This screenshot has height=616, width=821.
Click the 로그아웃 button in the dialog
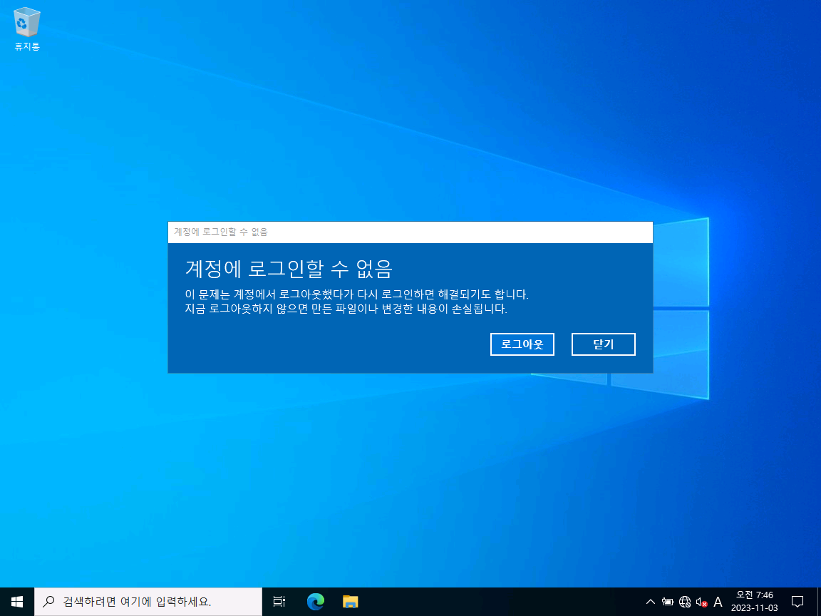(522, 344)
